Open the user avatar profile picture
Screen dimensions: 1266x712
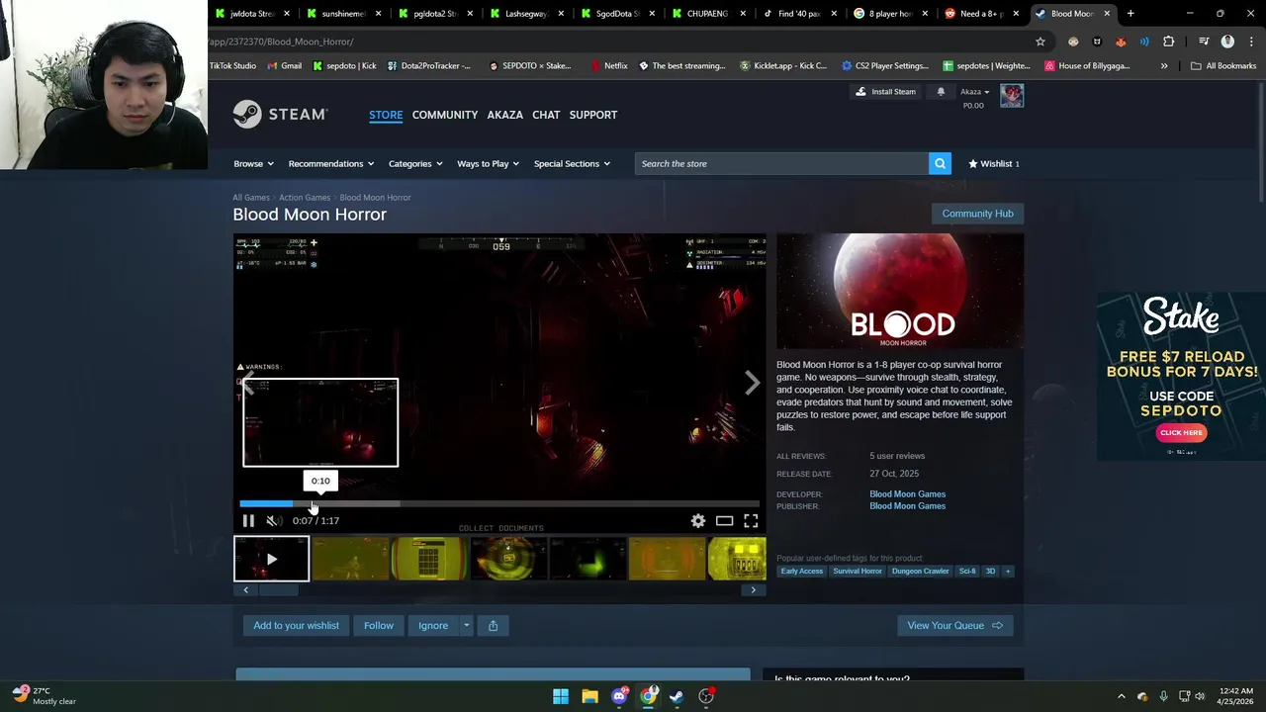pos(1012,96)
